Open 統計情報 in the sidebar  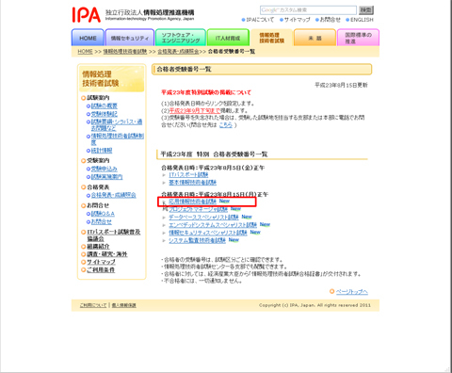coord(102,151)
